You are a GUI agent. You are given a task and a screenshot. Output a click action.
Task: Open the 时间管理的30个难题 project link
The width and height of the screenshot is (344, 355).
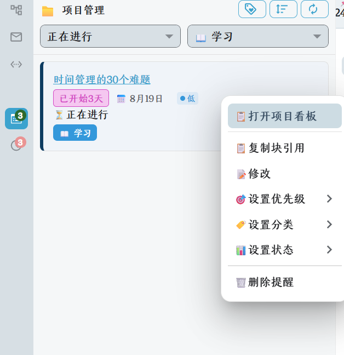(x=102, y=79)
